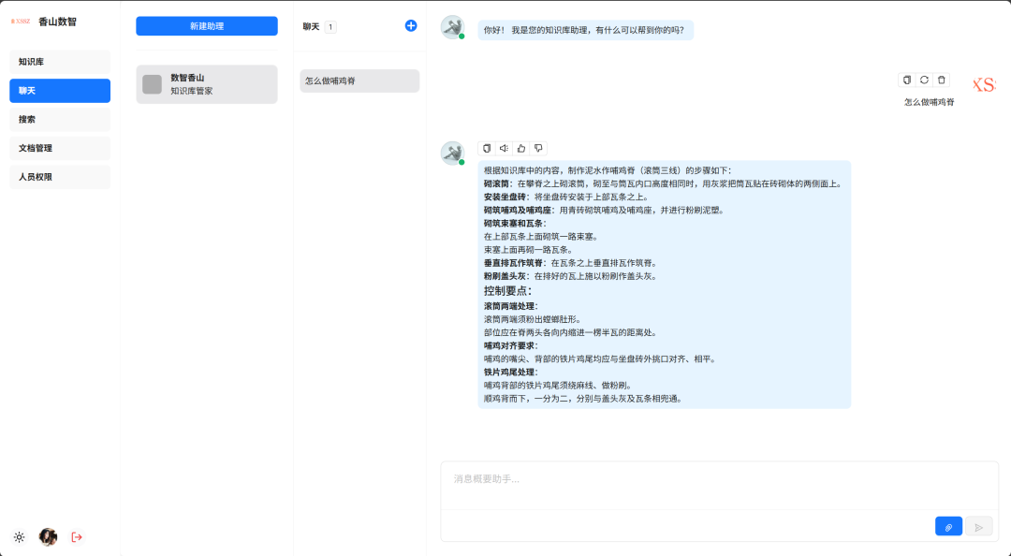Give the reply a thumbs up
This screenshot has width=1011, height=556.
tap(521, 148)
